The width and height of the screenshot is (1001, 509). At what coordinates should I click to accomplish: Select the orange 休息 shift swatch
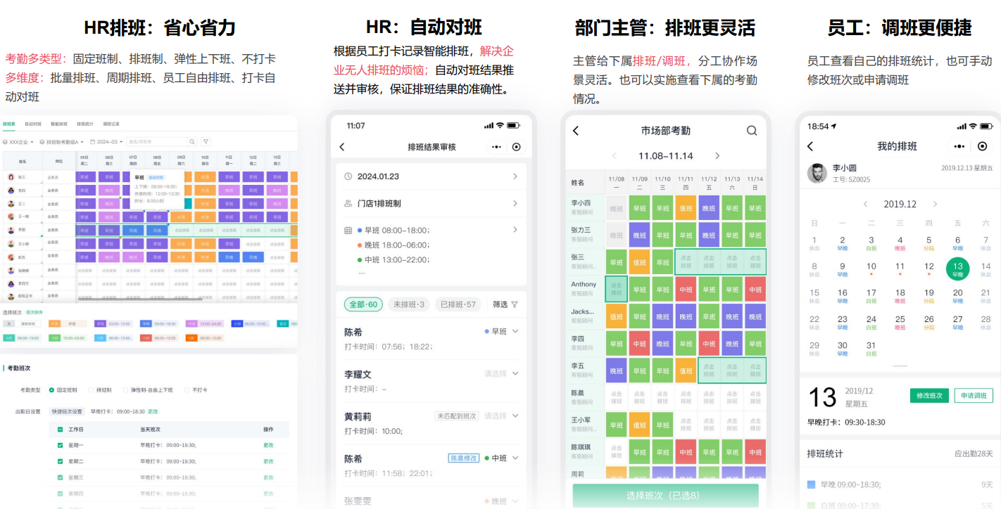(x=68, y=324)
